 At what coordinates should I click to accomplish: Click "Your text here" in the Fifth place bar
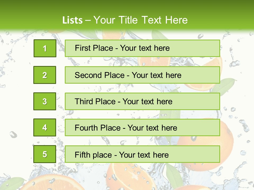pos(144,155)
